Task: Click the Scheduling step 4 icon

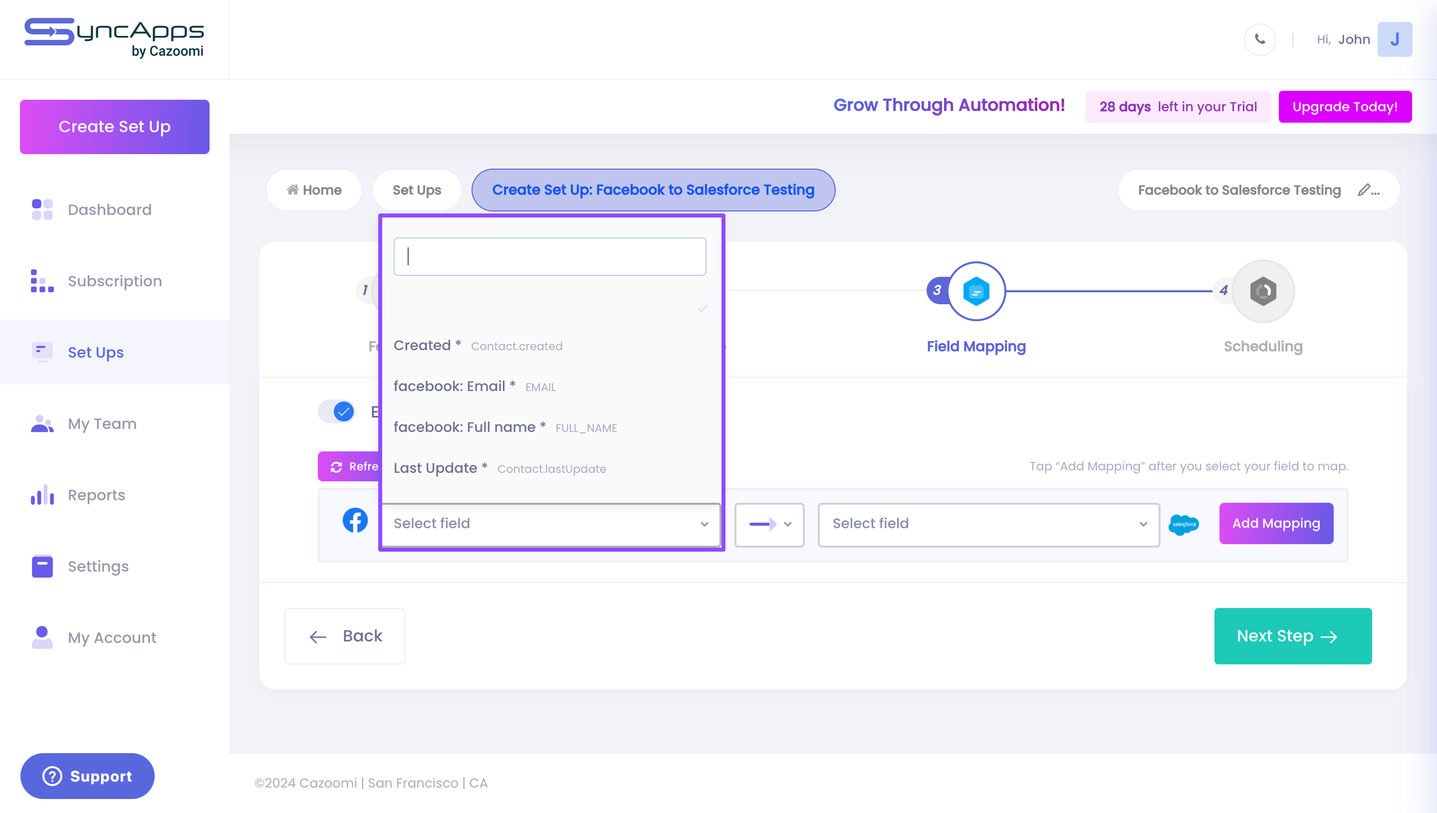Action: [x=1263, y=291]
